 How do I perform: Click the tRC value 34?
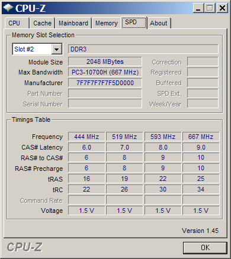click(201, 189)
